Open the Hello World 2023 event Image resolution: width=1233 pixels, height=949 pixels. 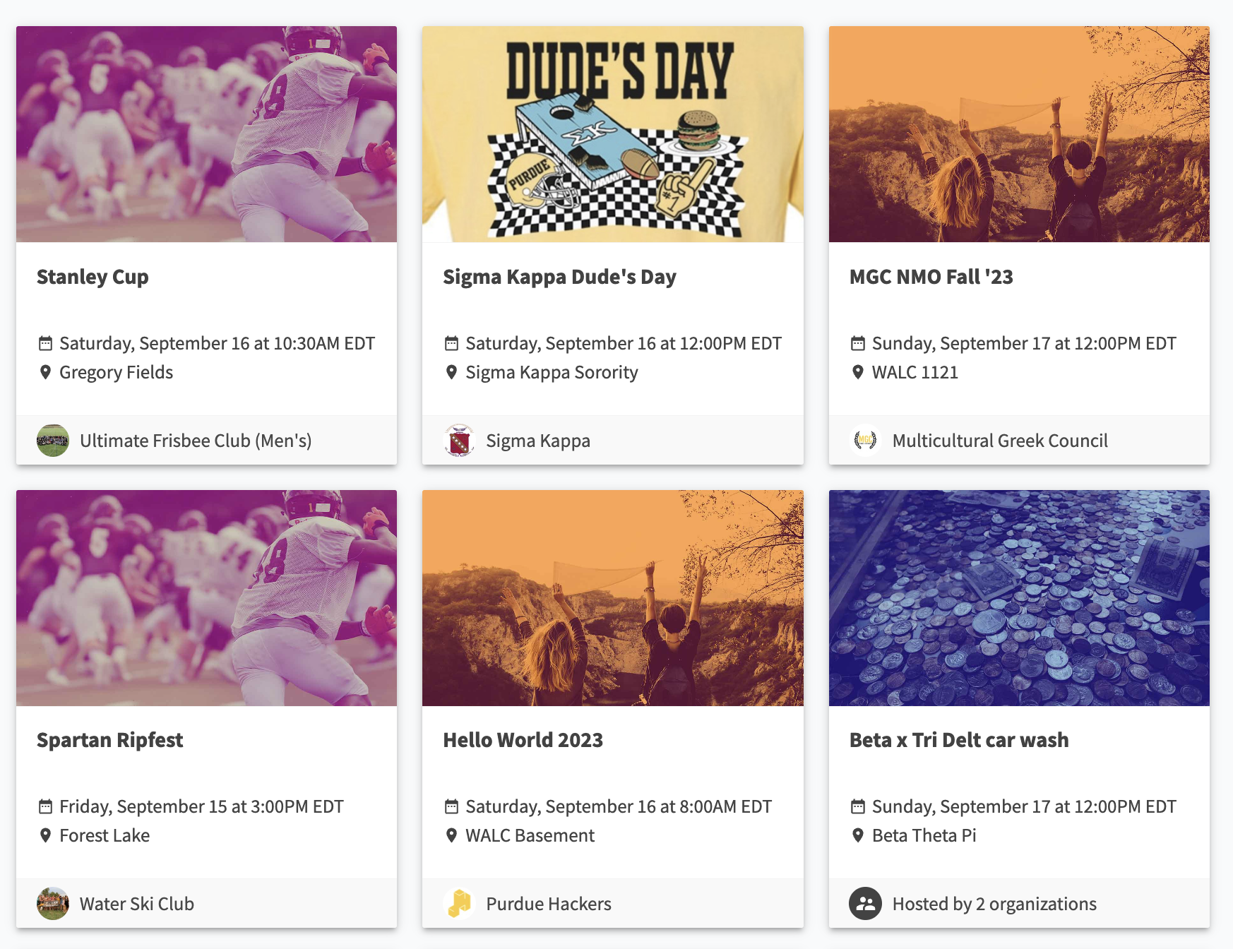(x=523, y=740)
